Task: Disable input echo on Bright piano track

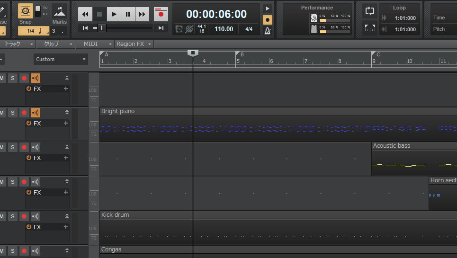Action: pos(36,113)
